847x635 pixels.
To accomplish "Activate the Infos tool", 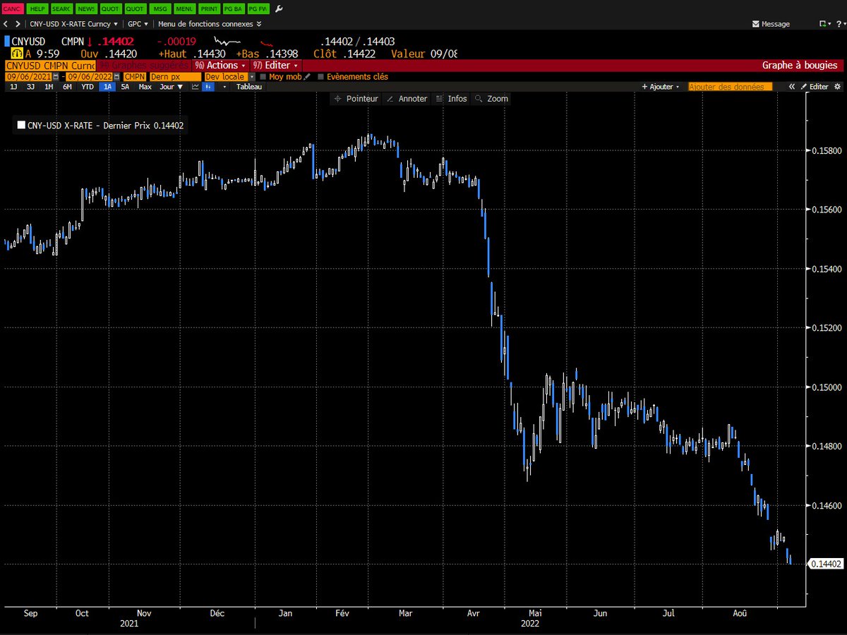I will pyautogui.click(x=452, y=99).
